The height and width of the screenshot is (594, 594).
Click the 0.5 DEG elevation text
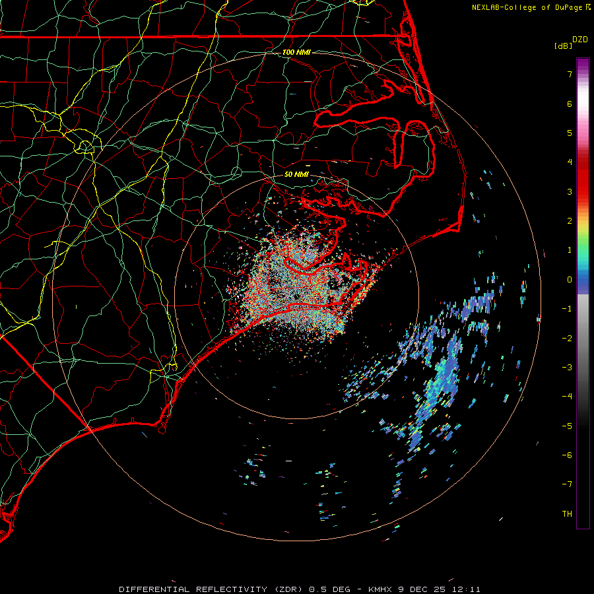tap(329, 589)
